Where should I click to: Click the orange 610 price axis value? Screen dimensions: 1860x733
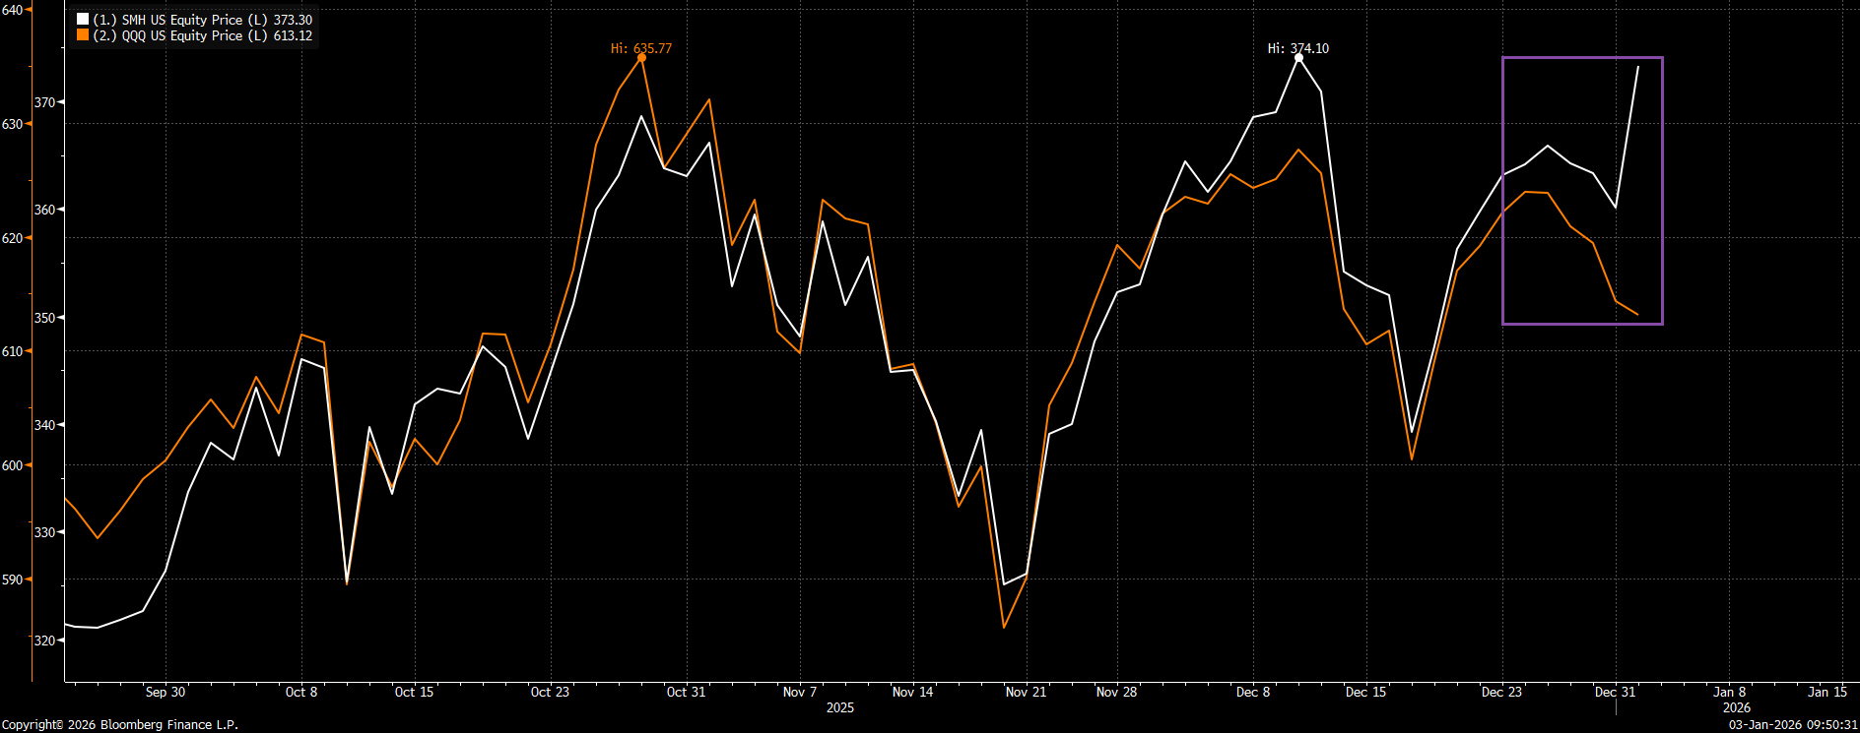12,351
